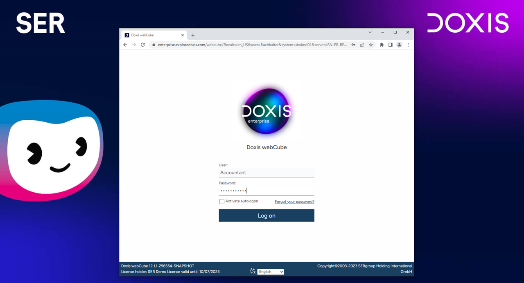The height and width of the screenshot is (283, 524).
Task: Bookmark page with the star icon
Action: pos(371,45)
